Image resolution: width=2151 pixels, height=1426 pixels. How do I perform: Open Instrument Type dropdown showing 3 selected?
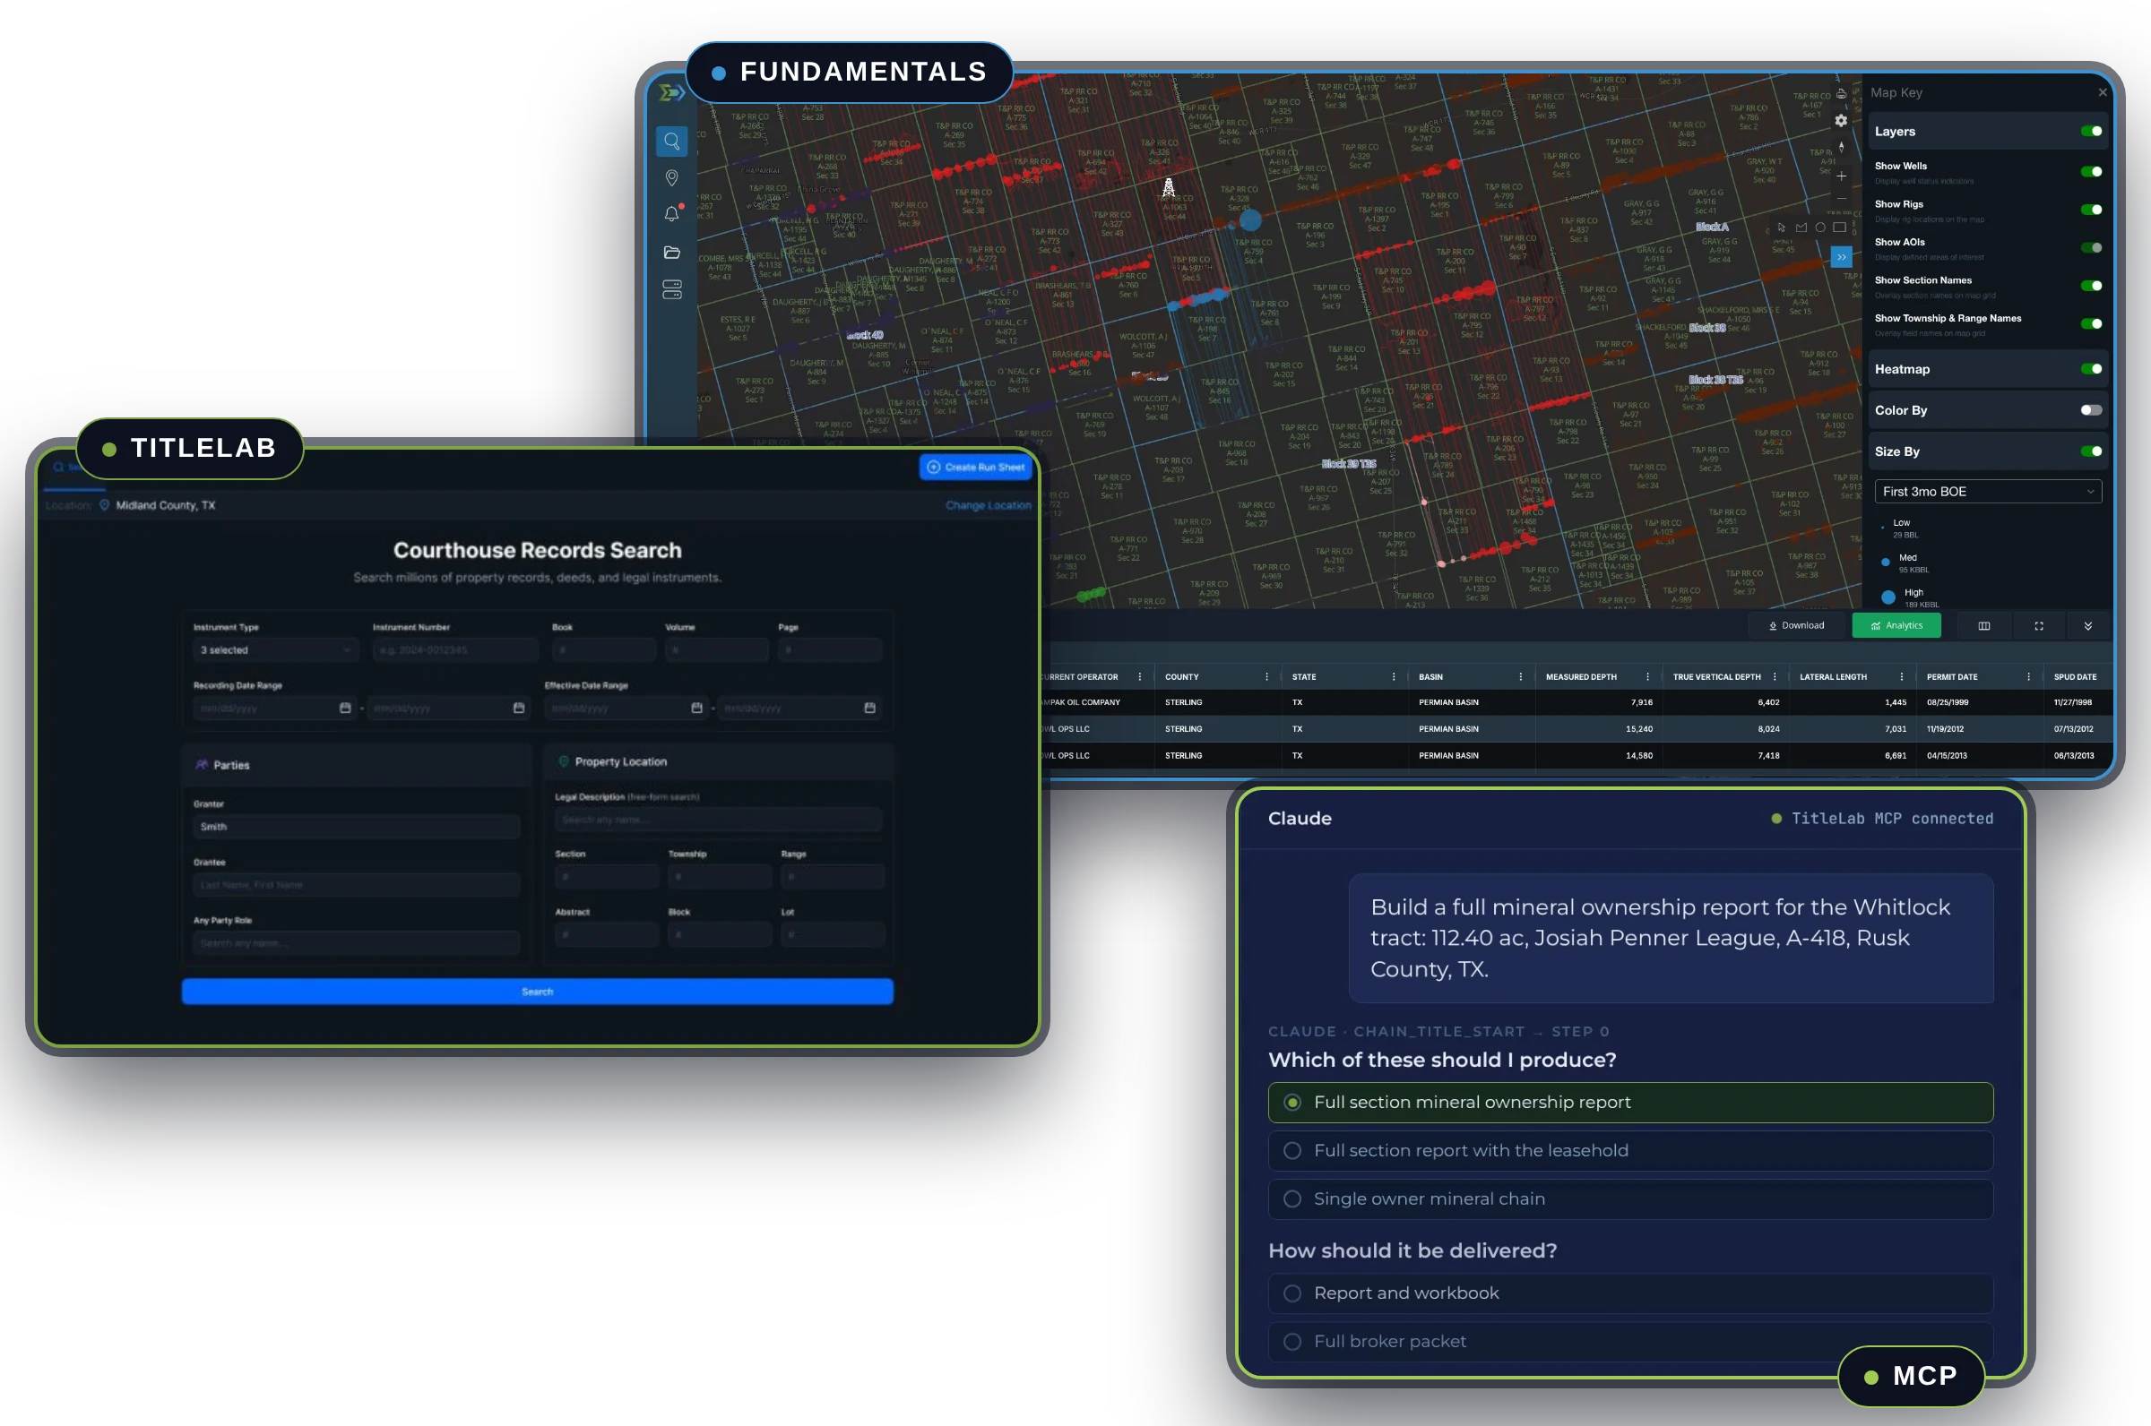[x=276, y=649]
